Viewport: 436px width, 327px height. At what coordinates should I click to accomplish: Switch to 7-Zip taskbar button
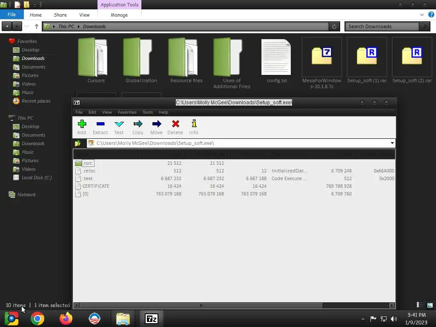(x=152, y=318)
